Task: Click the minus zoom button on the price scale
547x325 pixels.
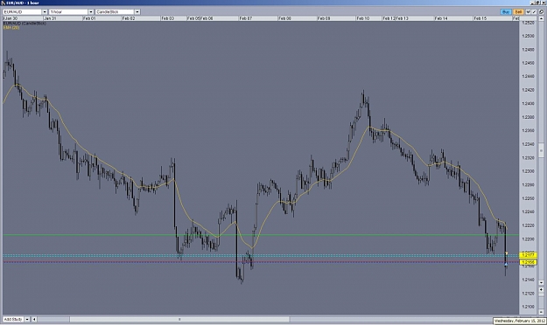Action: coord(541,312)
